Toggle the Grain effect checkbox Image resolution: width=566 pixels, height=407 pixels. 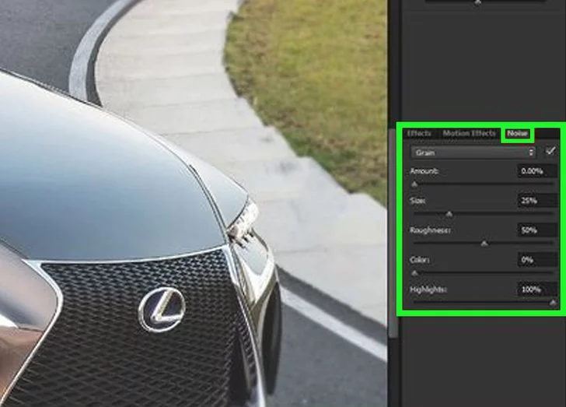coord(550,151)
